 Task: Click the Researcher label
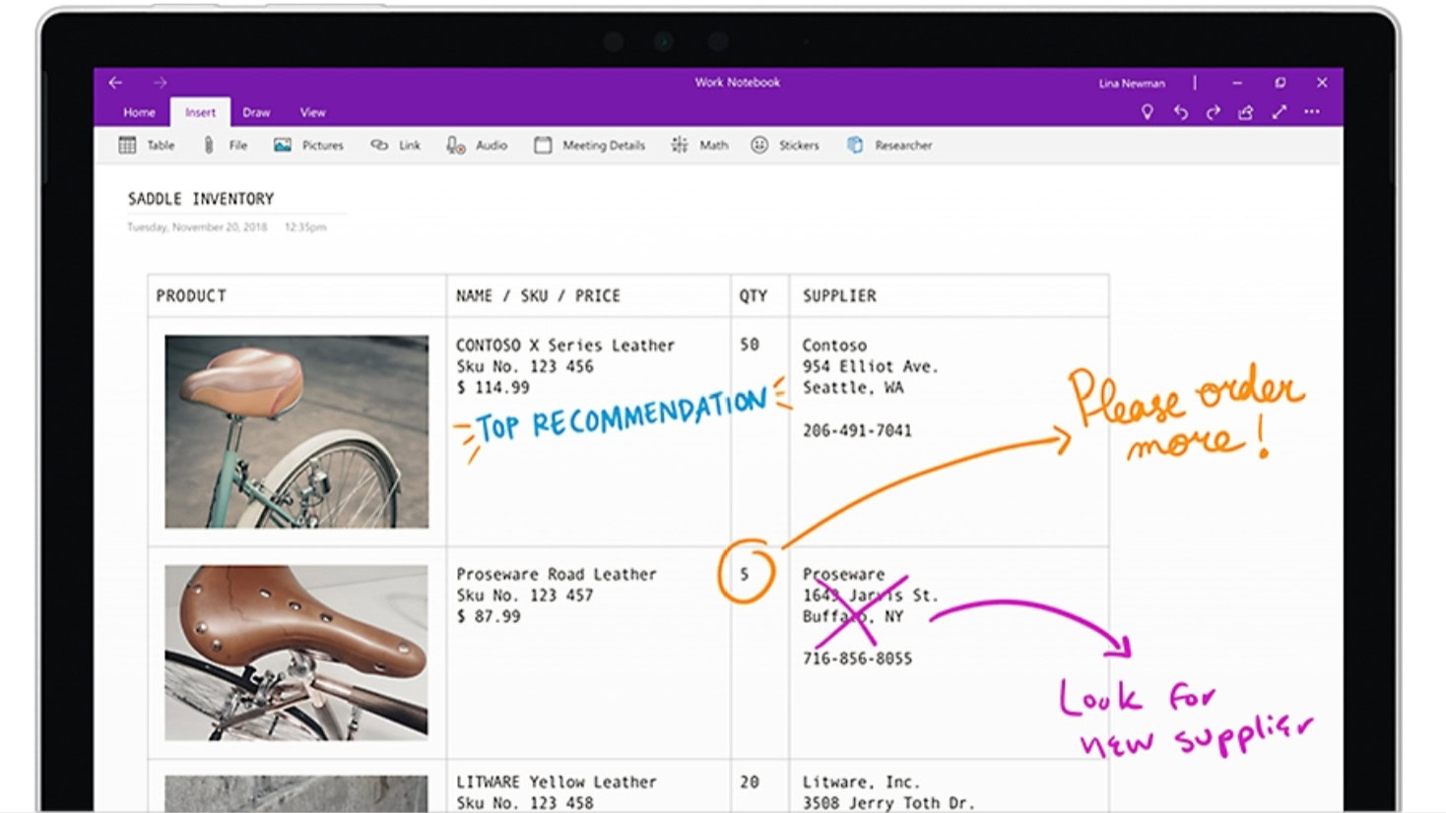tap(903, 146)
